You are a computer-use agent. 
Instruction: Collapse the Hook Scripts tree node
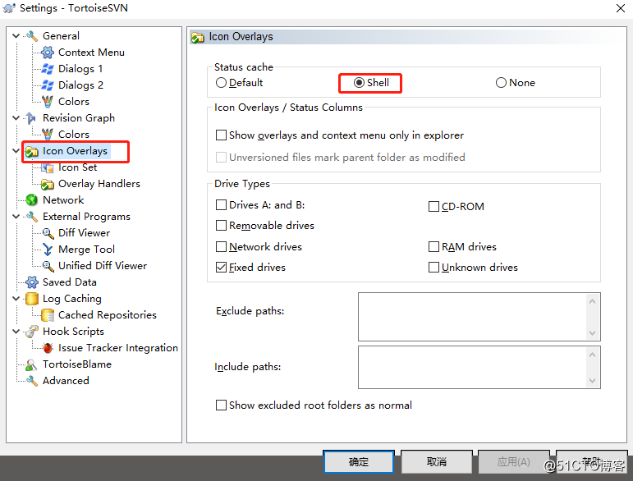[16, 332]
